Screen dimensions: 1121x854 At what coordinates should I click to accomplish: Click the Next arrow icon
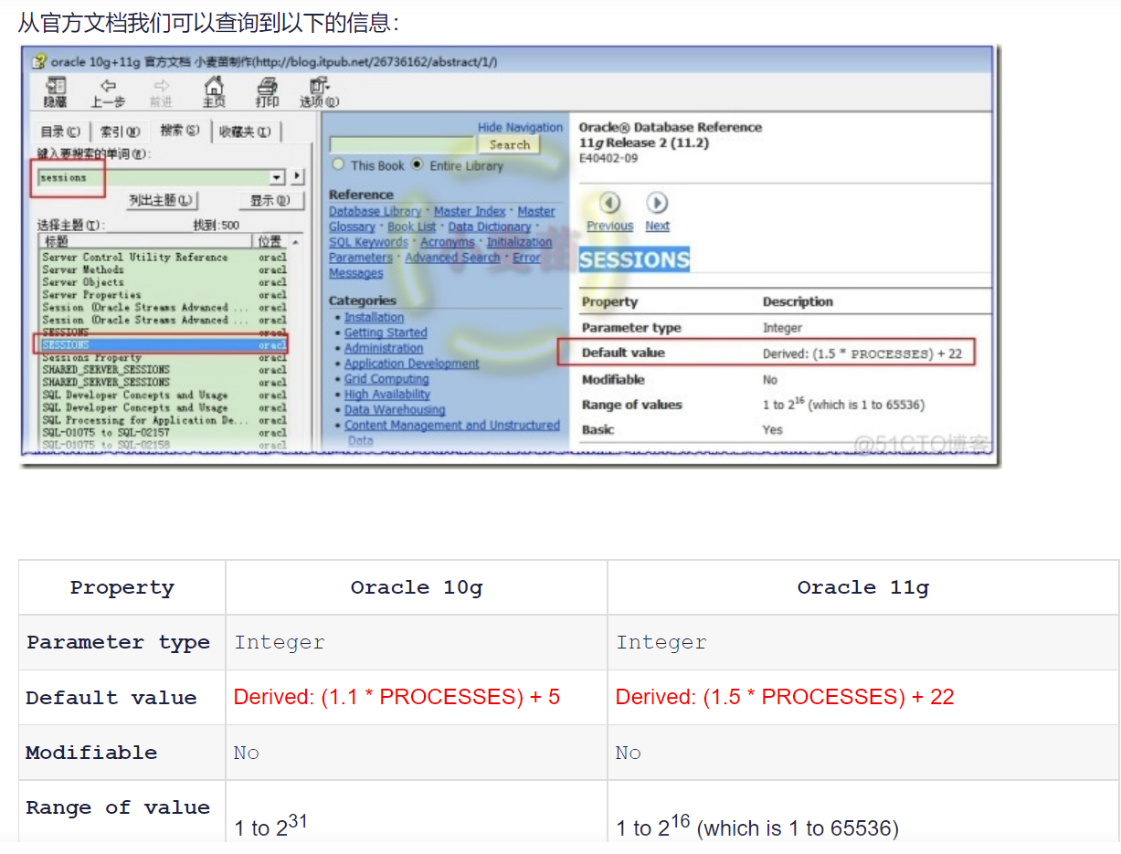[x=656, y=203]
